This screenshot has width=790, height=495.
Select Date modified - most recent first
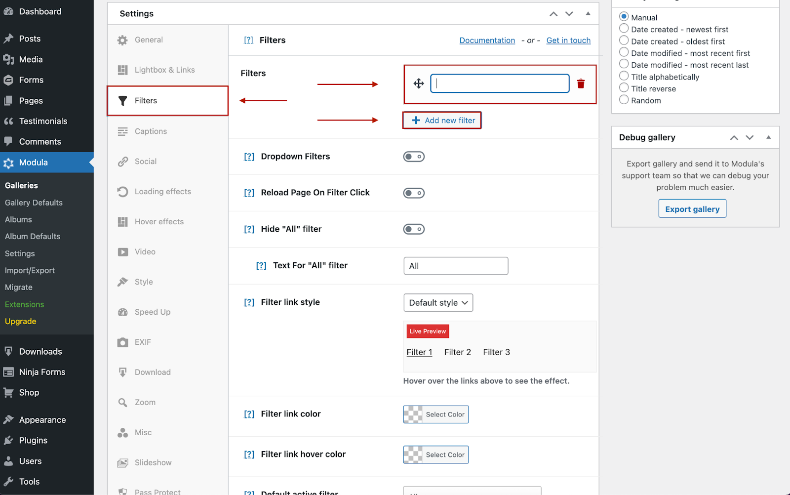[624, 52]
